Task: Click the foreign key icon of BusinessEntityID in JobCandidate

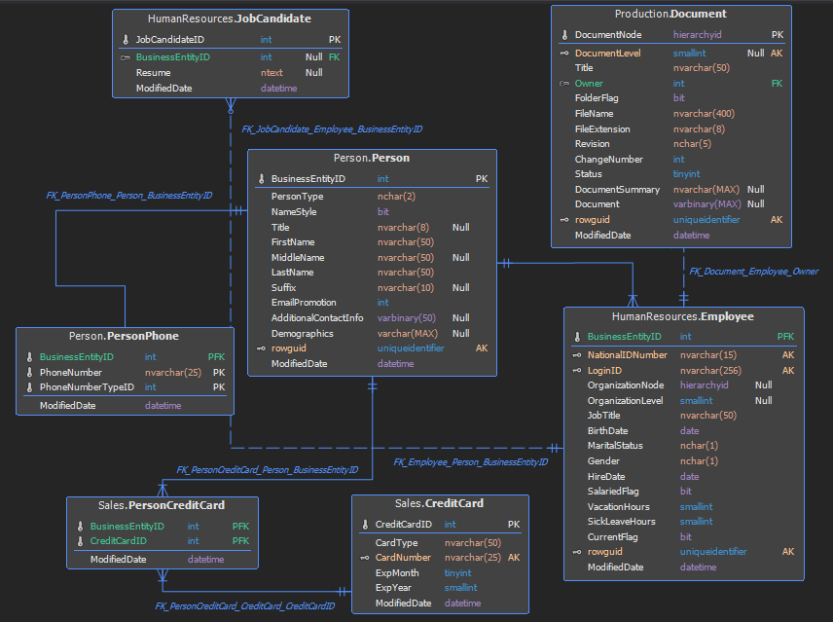Action: (126, 57)
